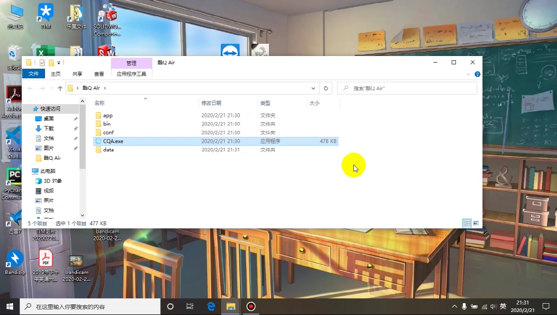Viewport: 557px width, 315px height.
Task: Open the volume control in the system tray
Action: [x=493, y=306]
